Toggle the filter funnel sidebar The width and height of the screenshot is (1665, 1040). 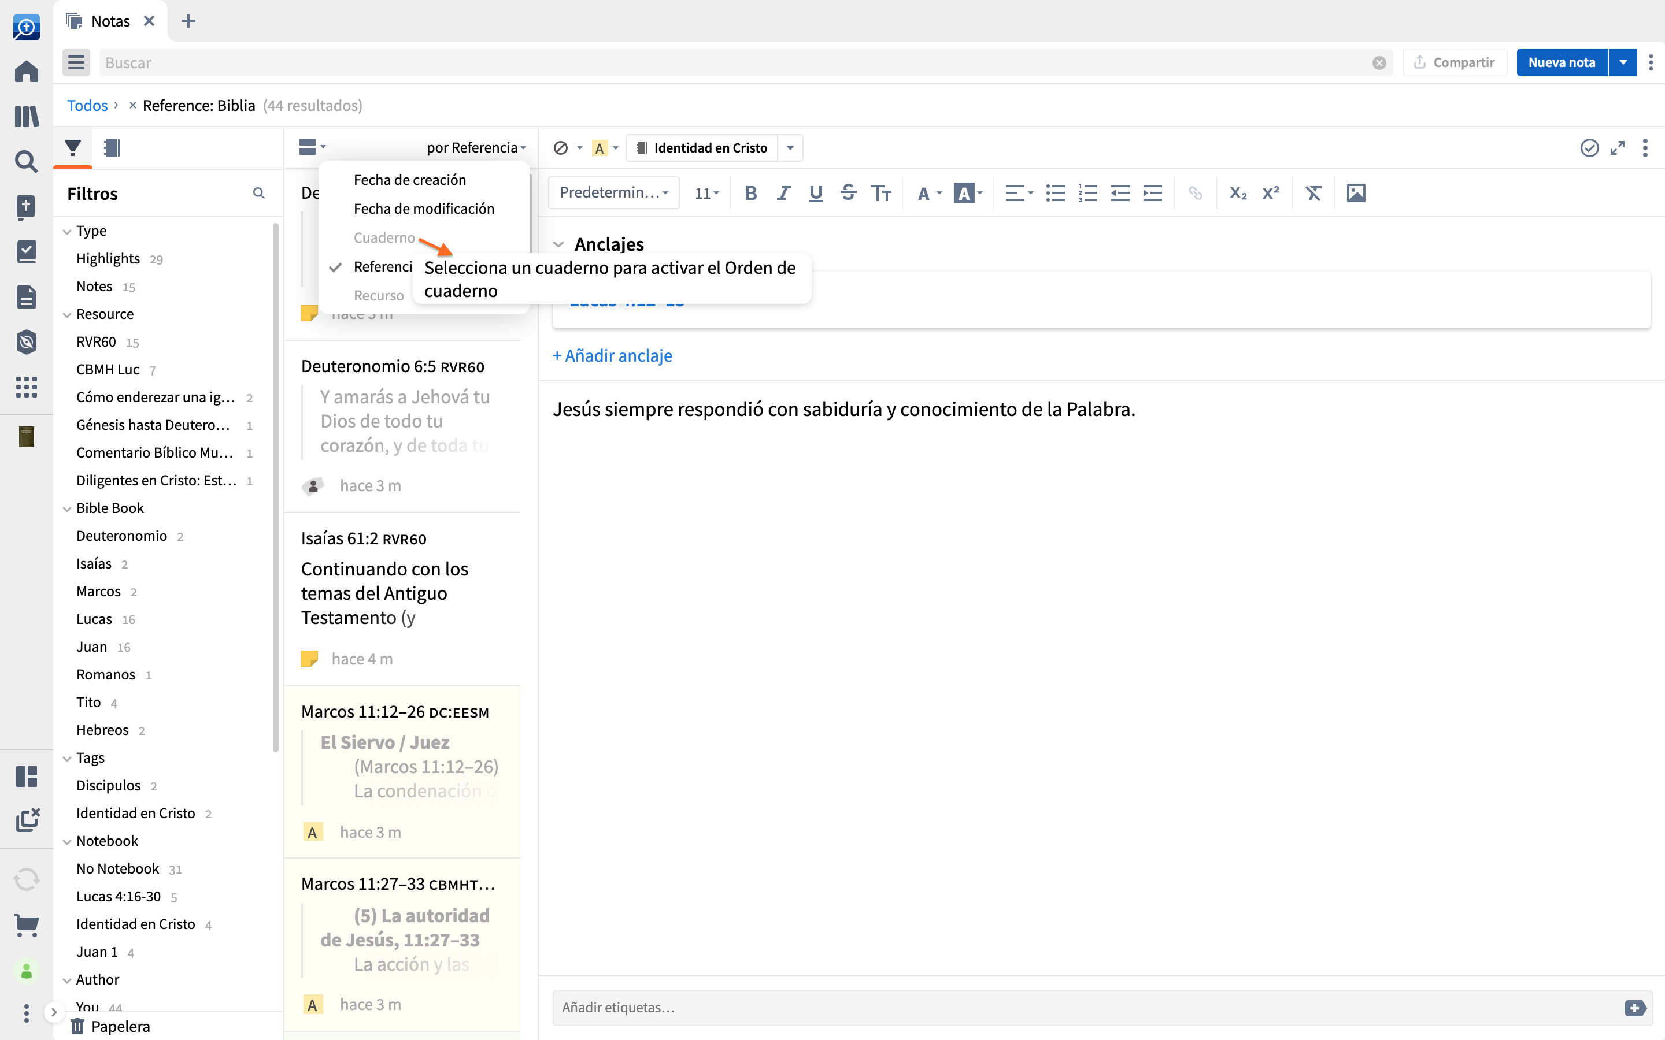pyautogui.click(x=73, y=148)
